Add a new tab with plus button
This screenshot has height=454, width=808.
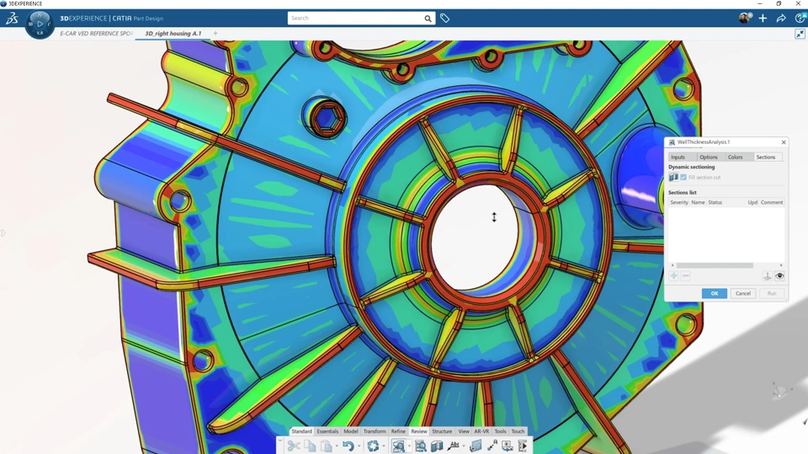[x=215, y=34]
